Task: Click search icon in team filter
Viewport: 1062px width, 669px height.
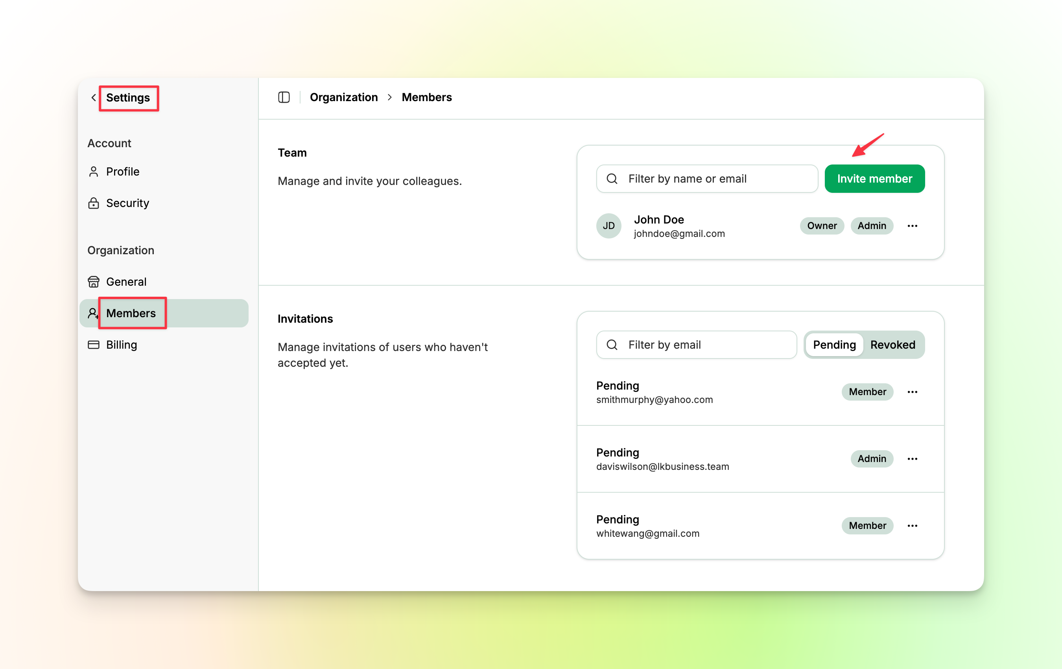Action: (x=612, y=179)
